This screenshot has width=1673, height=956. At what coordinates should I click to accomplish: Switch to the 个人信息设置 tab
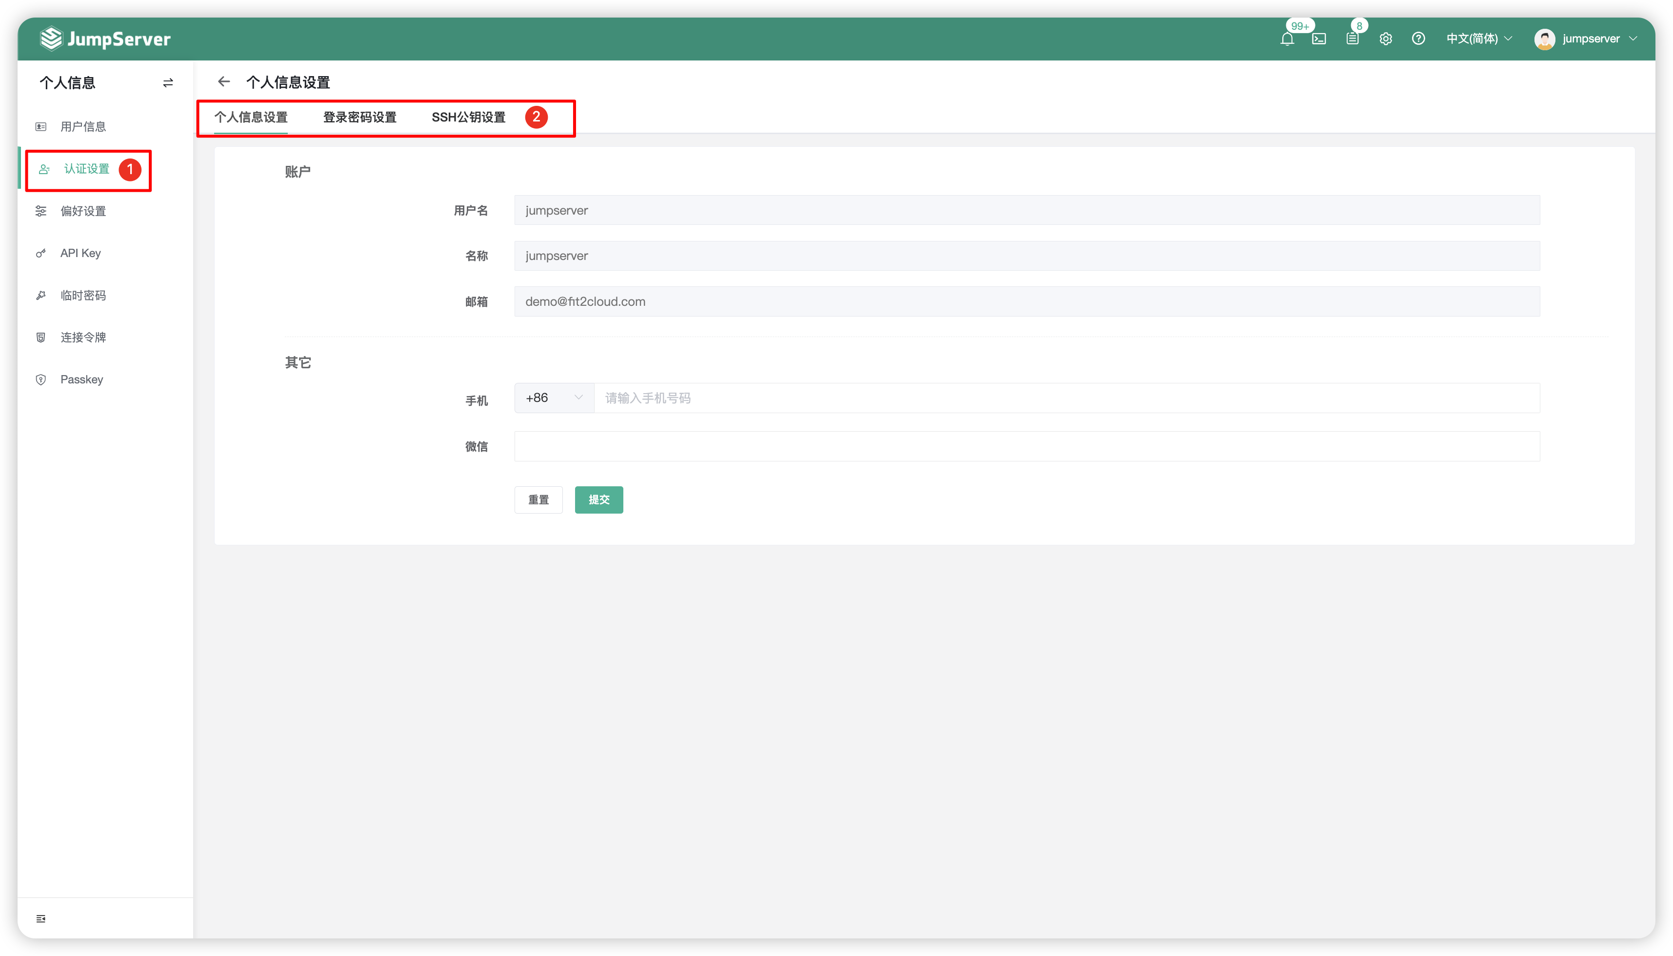point(251,118)
